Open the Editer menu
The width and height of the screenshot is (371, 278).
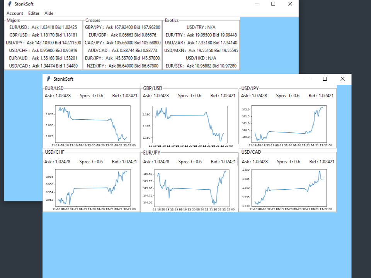click(x=34, y=13)
